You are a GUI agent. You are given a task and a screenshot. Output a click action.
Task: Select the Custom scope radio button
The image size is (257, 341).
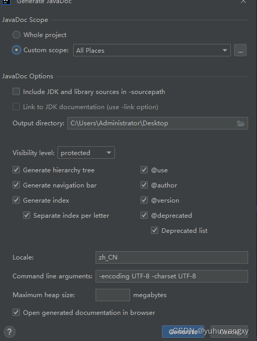point(16,50)
